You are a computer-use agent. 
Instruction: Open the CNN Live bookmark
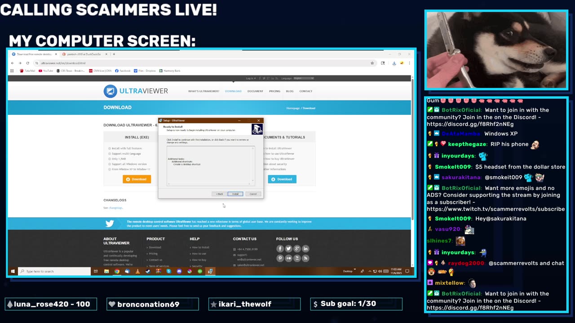click(x=100, y=70)
